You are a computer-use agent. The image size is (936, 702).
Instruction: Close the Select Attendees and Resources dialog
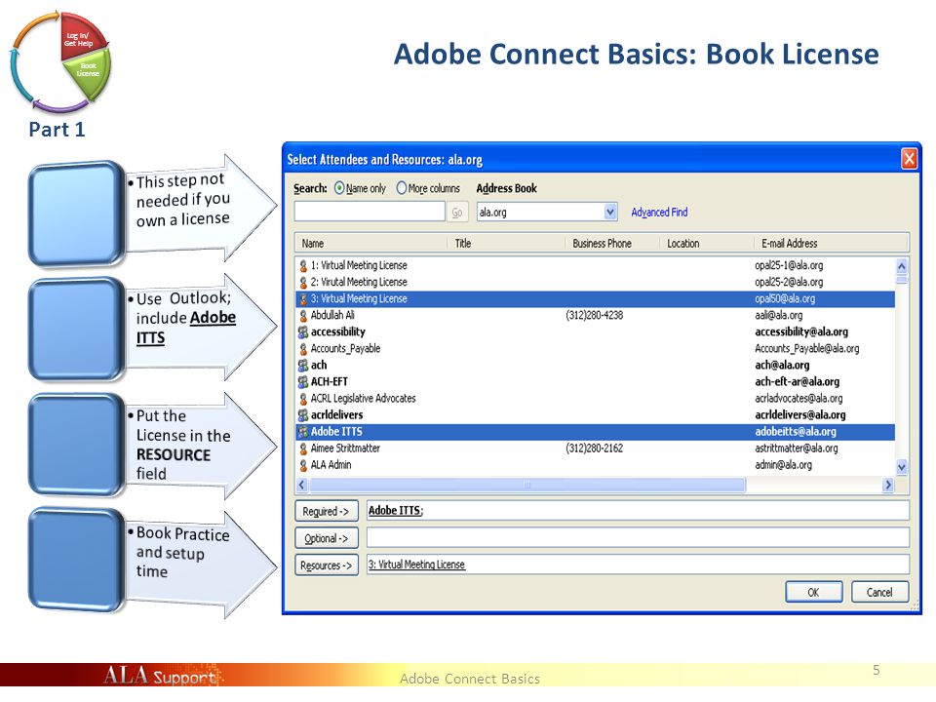(x=909, y=159)
